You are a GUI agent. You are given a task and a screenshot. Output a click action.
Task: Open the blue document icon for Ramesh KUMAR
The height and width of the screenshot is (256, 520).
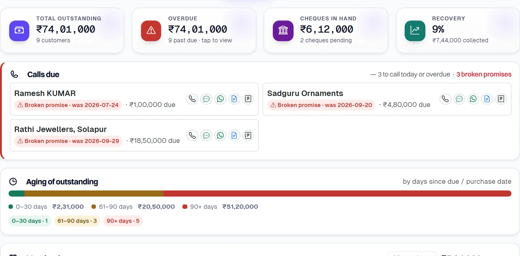[234, 99]
